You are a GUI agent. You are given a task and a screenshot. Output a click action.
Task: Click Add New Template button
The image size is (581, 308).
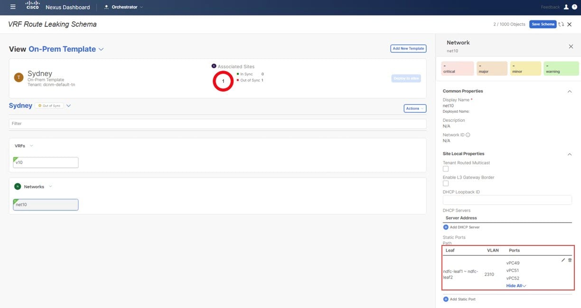(408, 48)
